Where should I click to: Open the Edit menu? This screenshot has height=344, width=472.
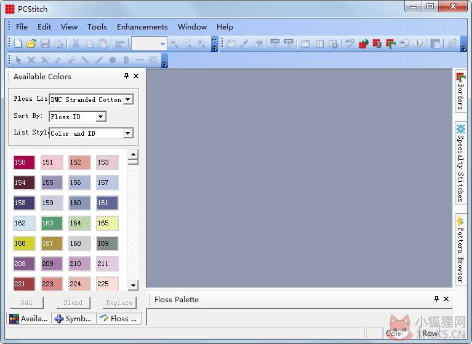[x=44, y=27]
